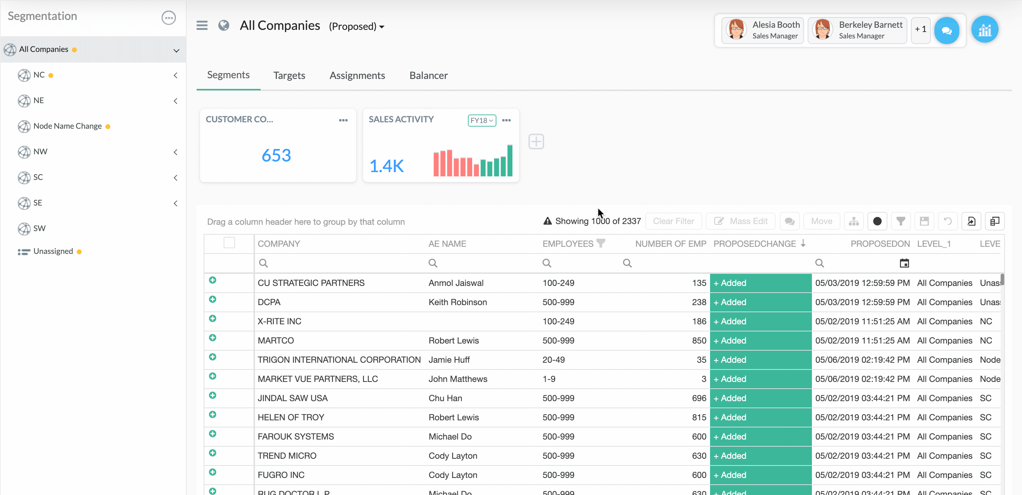Open the FY18 year dropdown

pos(482,121)
